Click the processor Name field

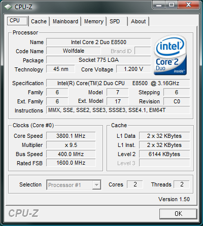coord(98,42)
